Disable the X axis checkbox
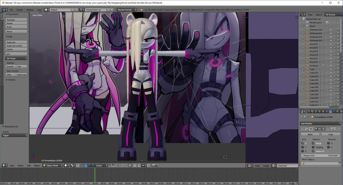 point(302,143)
